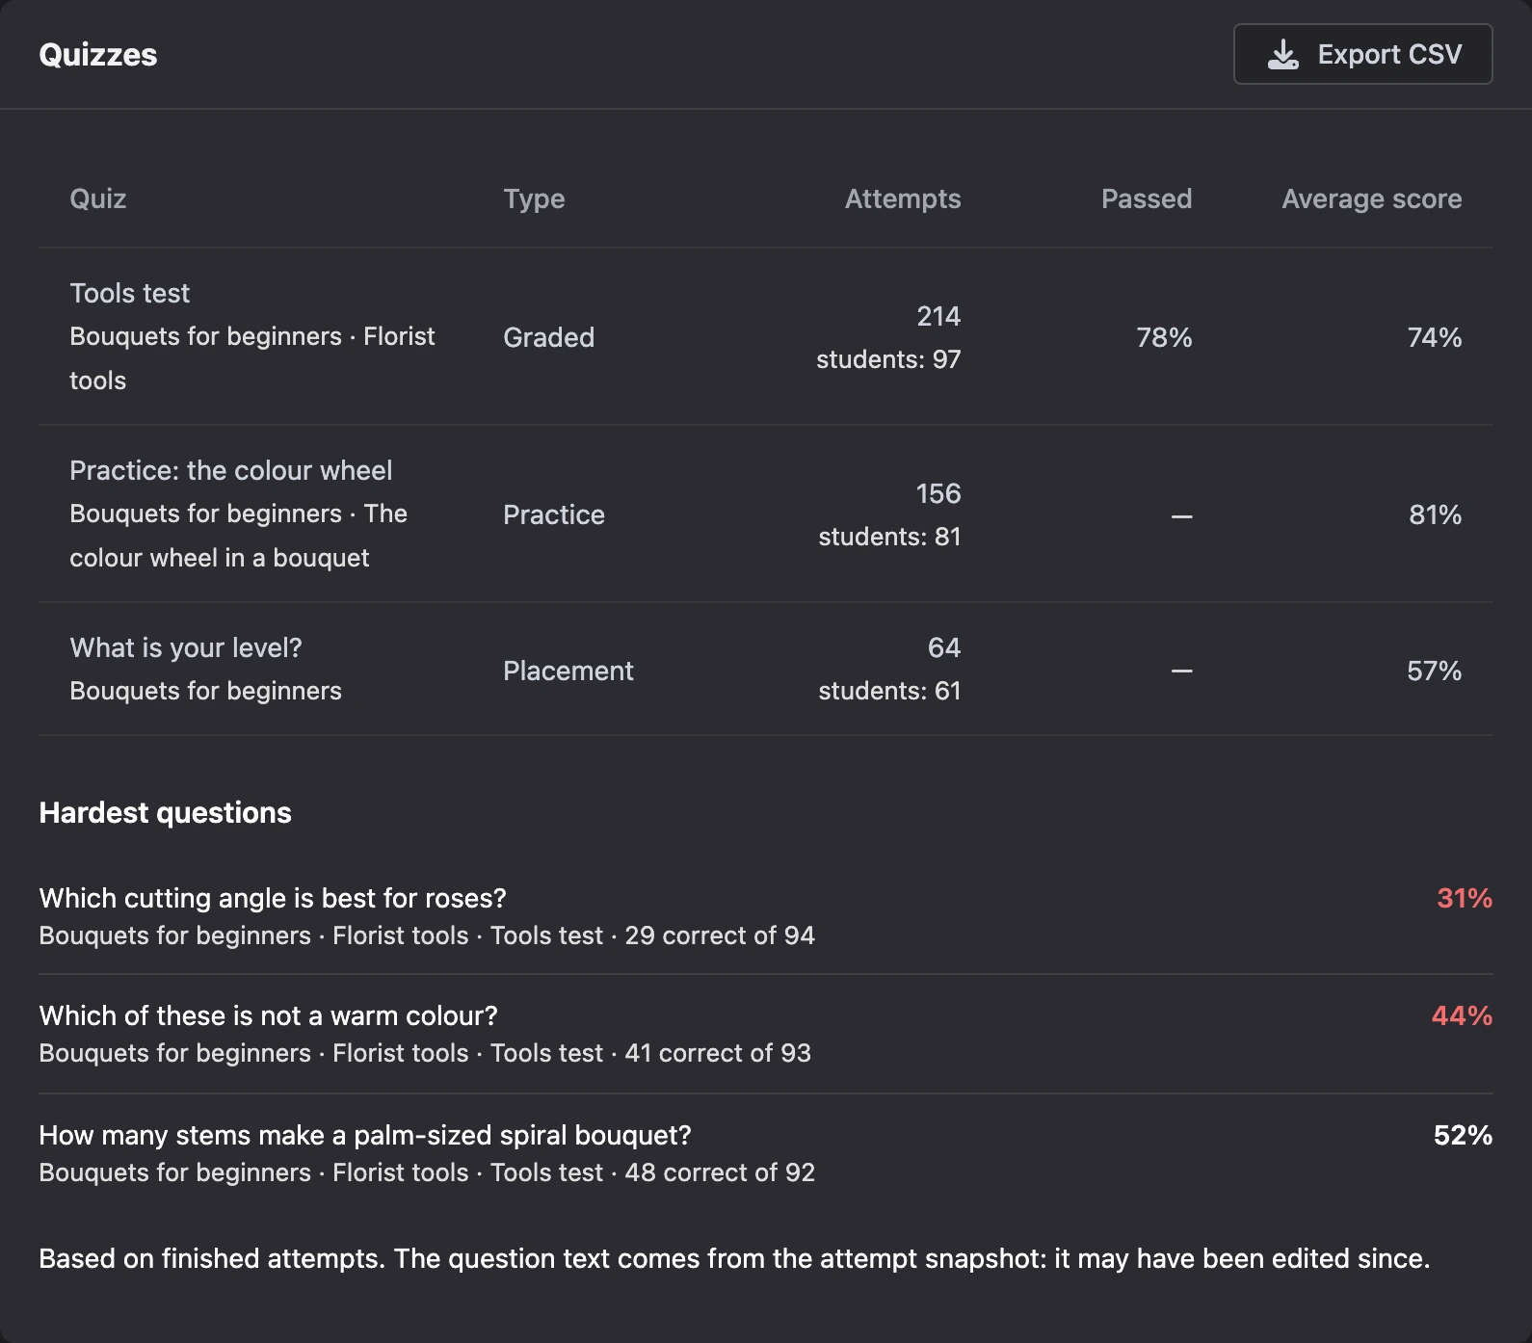Click the Placement type cell
Screen dimensions: 1532x1343
[568, 671]
